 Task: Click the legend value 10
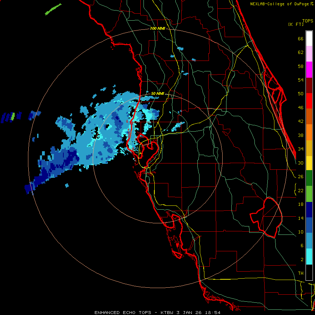pos(301,232)
